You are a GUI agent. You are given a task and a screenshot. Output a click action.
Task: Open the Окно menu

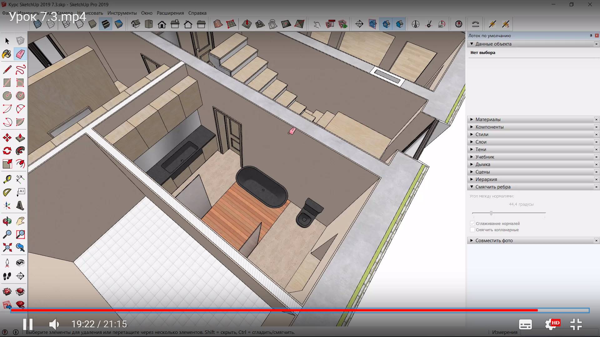click(x=147, y=13)
